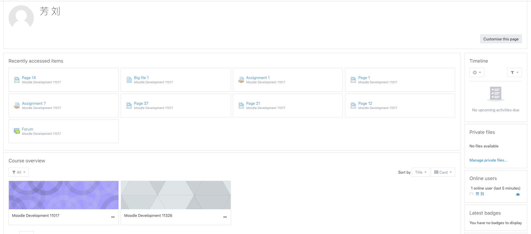Click the 芳 刘 user link in Online users
Viewport: 531px width, 234px height.
(x=480, y=194)
